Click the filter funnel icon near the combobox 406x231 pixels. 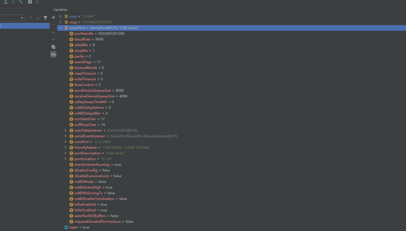point(45,18)
